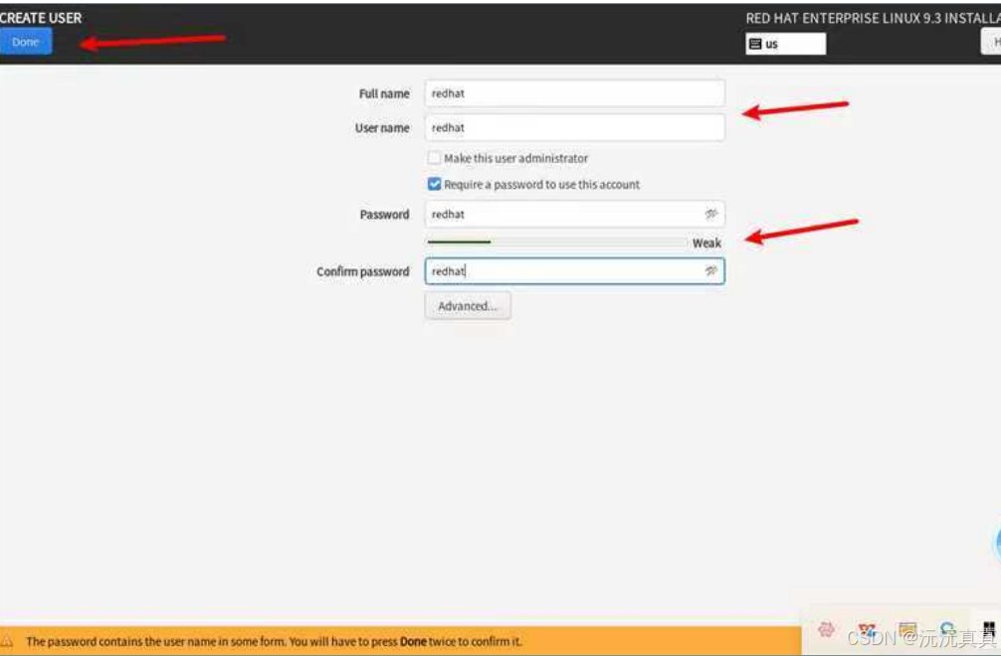Click into the Password input field
This screenshot has width=1001, height=656.
pos(574,215)
